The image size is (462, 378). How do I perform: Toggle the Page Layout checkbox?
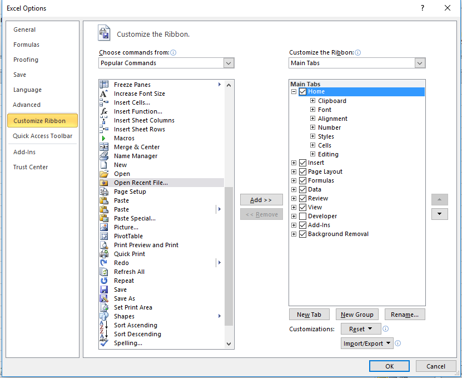302,171
